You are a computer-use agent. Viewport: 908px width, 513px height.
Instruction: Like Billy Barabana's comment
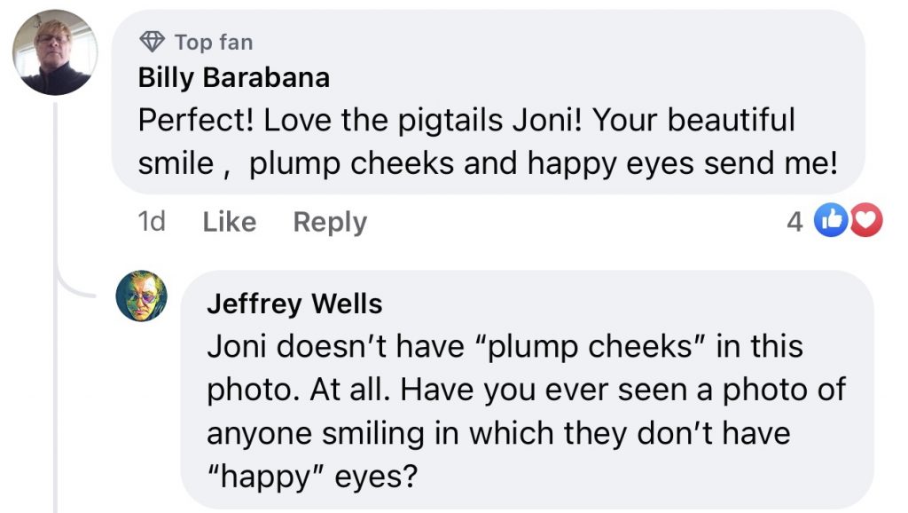tap(229, 222)
